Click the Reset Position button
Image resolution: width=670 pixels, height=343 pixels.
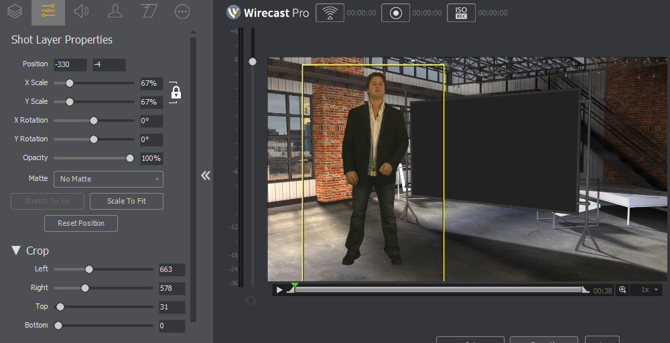pos(81,223)
